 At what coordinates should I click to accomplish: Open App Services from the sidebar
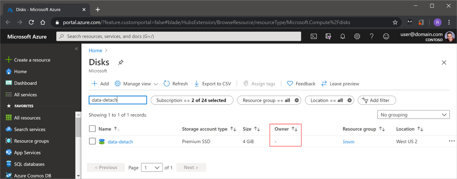coord(23,153)
